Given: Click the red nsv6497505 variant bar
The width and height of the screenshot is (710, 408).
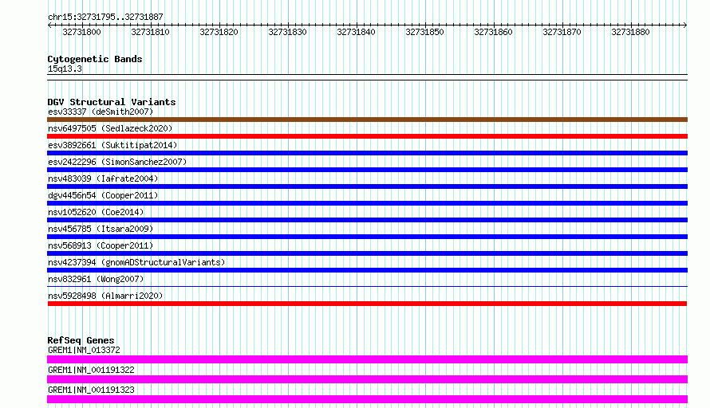Looking at the screenshot, I should coord(367,136).
